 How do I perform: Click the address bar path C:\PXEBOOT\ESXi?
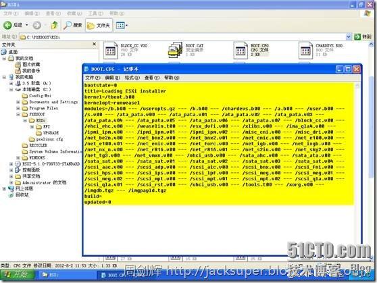[x=43, y=37]
